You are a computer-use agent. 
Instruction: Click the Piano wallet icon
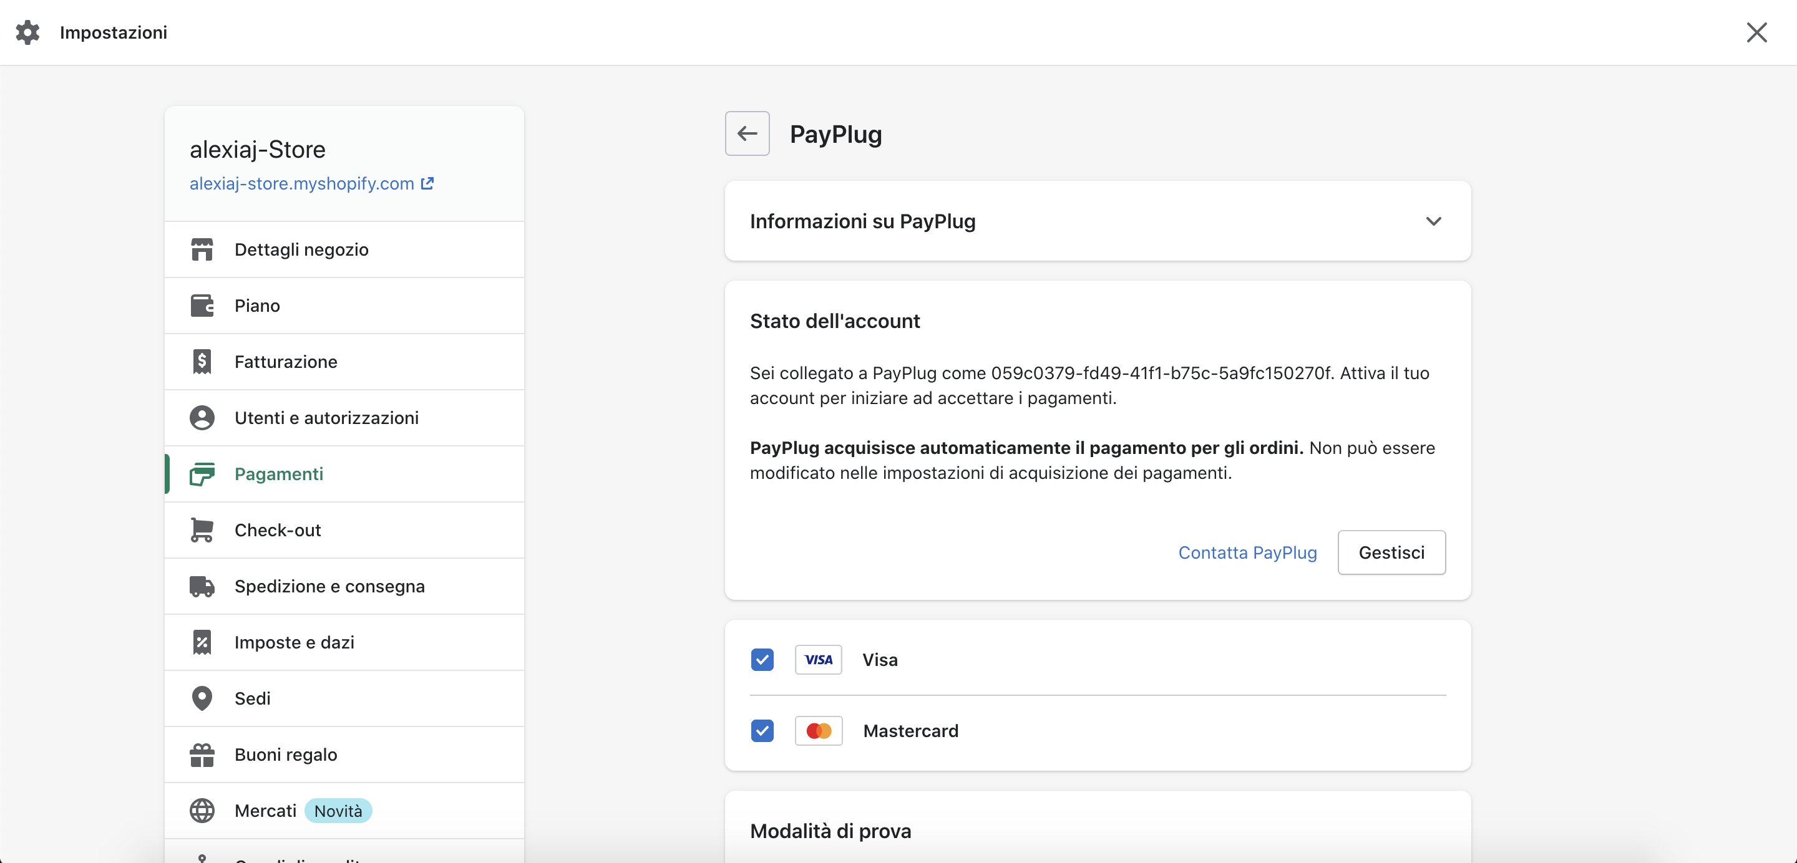click(x=202, y=306)
